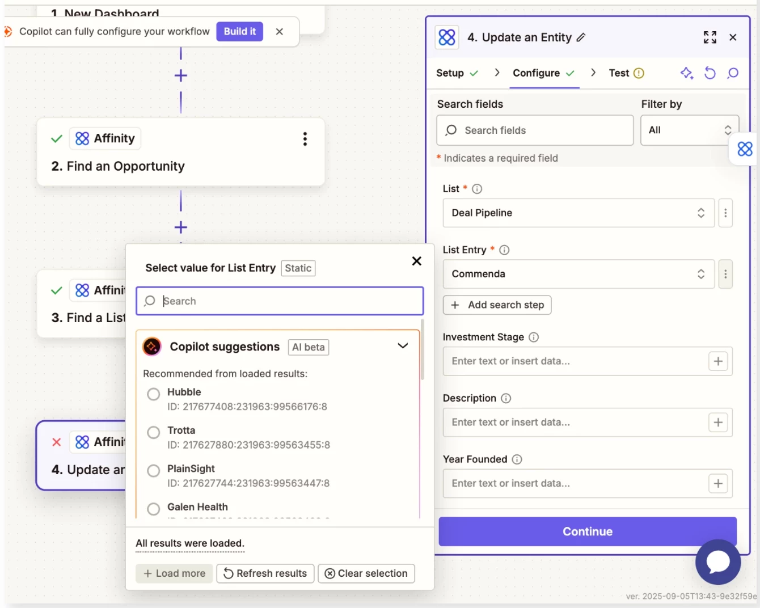Expand the Update an Entity panel fullscreen

click(710, 37)
